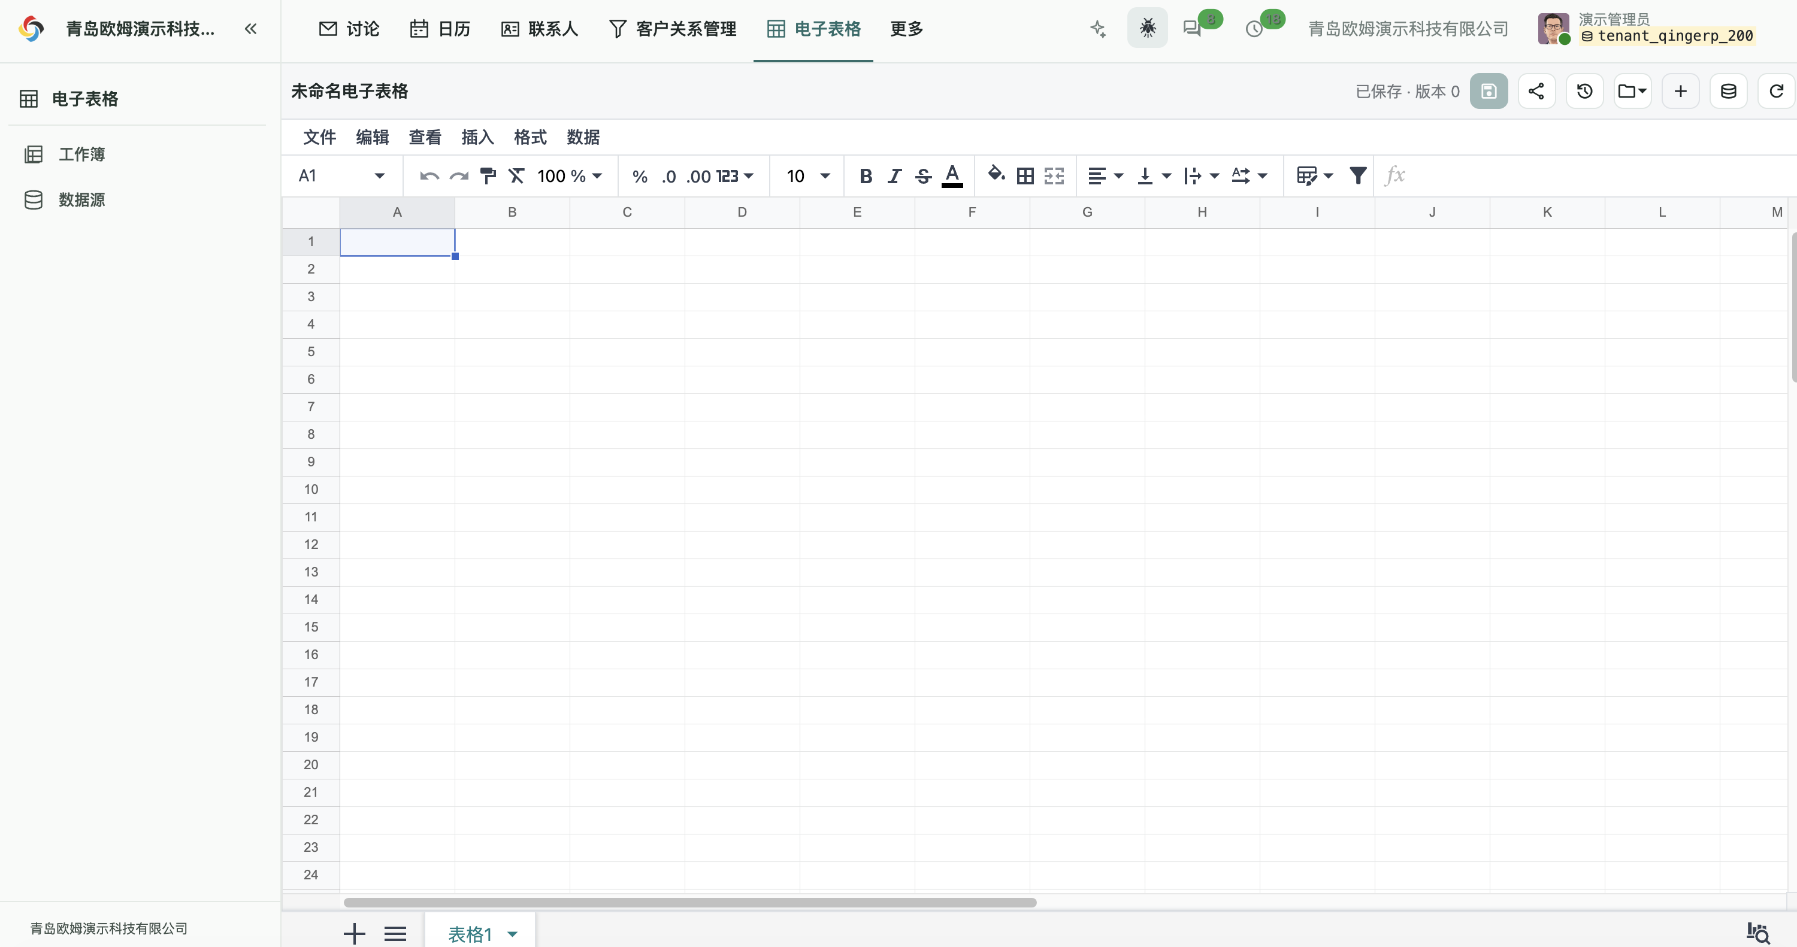Screen dimensions: 1797x947
Task: Toggle strikethrough formatting
Action: coord(923,177)
